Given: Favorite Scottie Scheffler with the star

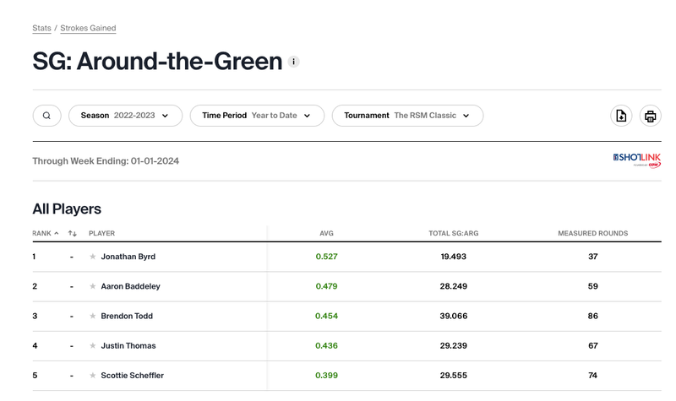Looking at the screenshot, I should click(x=92, y=376).
